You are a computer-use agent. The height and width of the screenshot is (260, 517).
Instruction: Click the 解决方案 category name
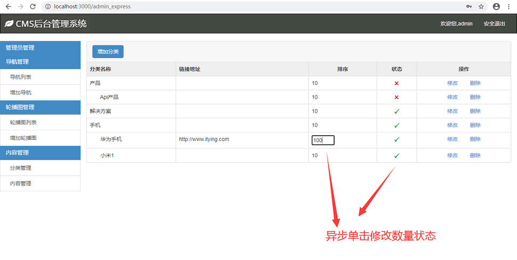click(101, 111)
